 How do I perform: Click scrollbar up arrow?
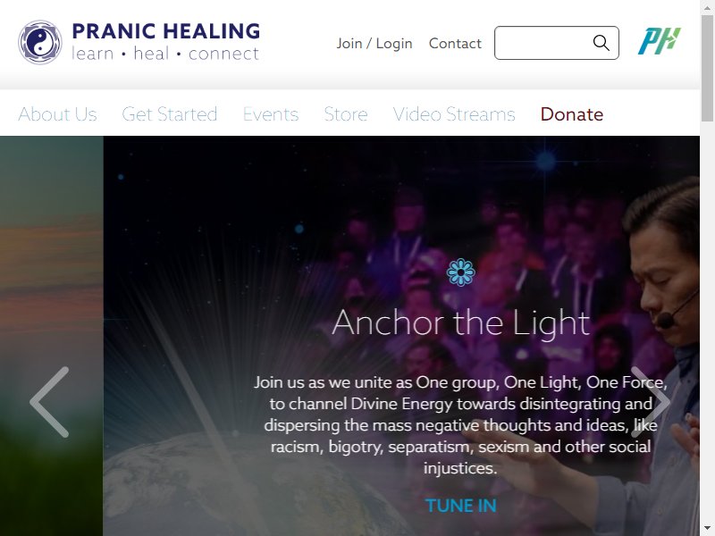(707, 7)
